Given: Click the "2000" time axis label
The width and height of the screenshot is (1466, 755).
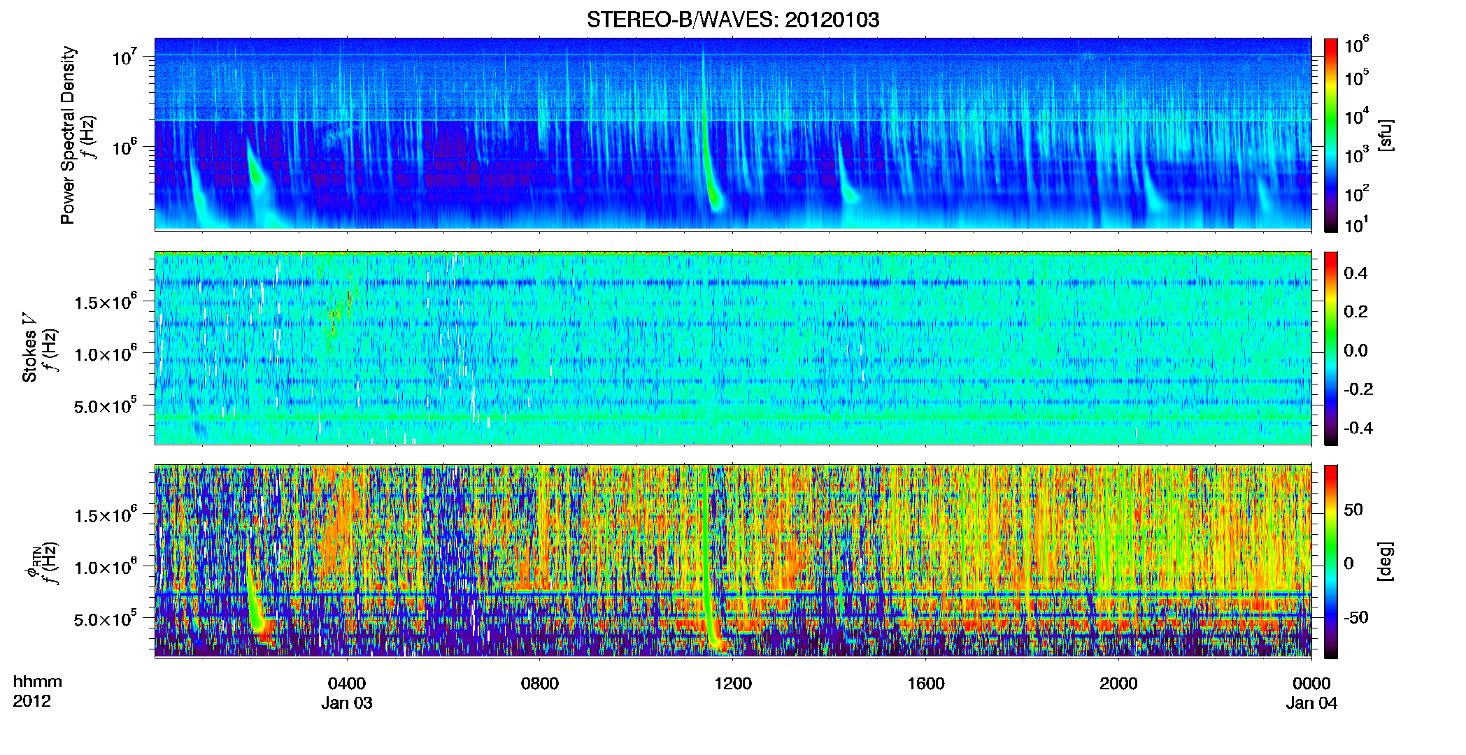Looking at the screenshot, I should pyautogui.click(x=1118, y=684).
